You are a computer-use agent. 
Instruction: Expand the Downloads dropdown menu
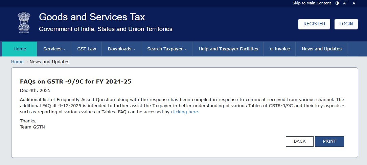(x=121, y=49)
